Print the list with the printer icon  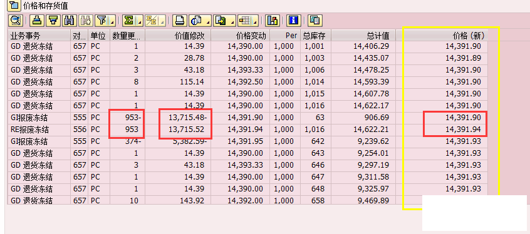coord(179,21)
